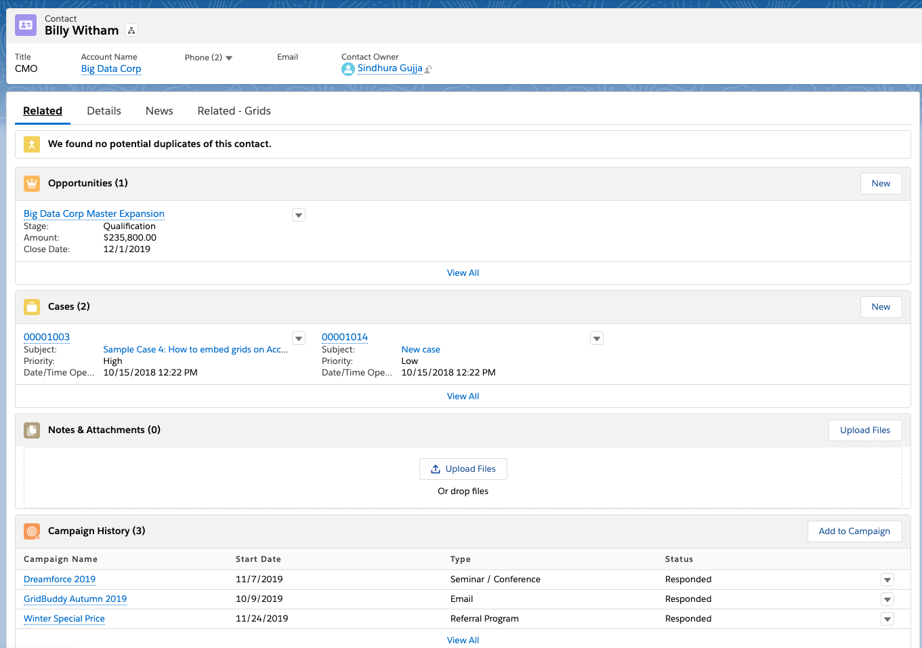The image size is (922, 648).
Task: View All opportunities
Action: pos(463,273)
